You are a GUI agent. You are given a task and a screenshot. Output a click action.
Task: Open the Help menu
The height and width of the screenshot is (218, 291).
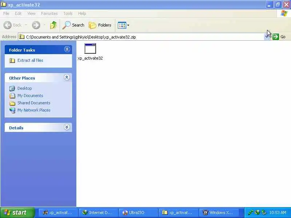pos(82,13)
